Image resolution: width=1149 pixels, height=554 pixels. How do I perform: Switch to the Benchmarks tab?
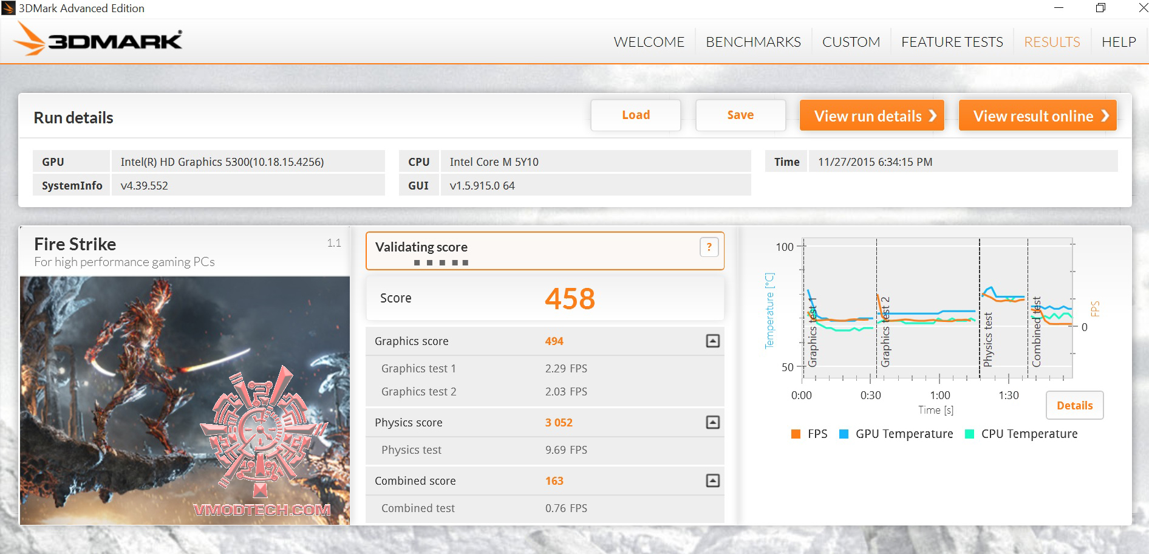[753, 42]
